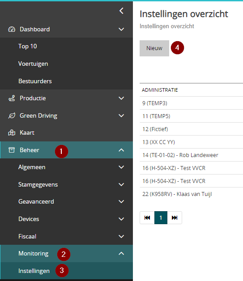The width and height of the screenshot is (243, 281).
Task: Select Instellingen under Monitoring
Action: [x=34, y=271]
